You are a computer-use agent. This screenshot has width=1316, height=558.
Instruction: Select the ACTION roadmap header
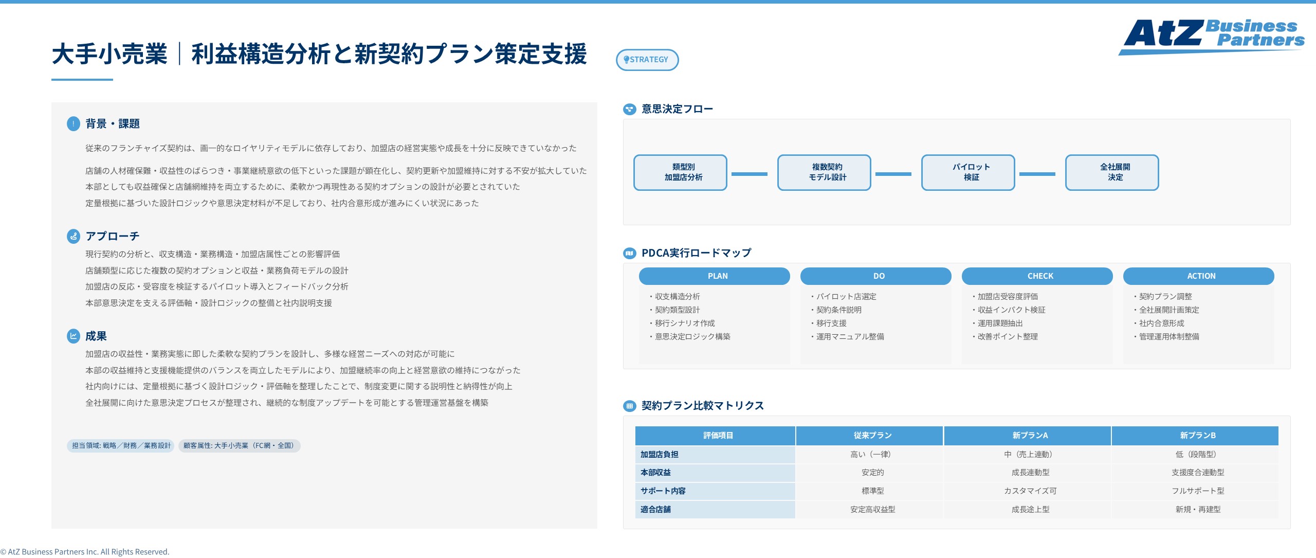[x=1199, y=276]
